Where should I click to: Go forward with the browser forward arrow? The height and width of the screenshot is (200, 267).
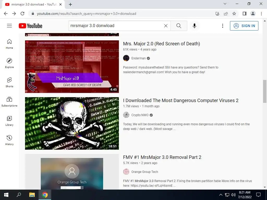point(14,14)
